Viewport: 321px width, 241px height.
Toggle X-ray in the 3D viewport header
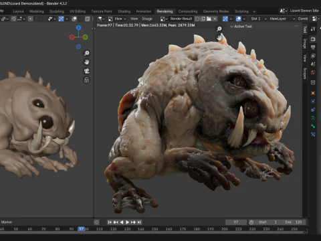tap(88, 19)
